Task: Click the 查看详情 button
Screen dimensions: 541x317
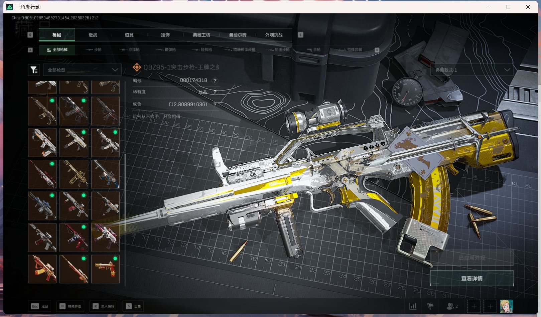Action: (x=471, y=278)
